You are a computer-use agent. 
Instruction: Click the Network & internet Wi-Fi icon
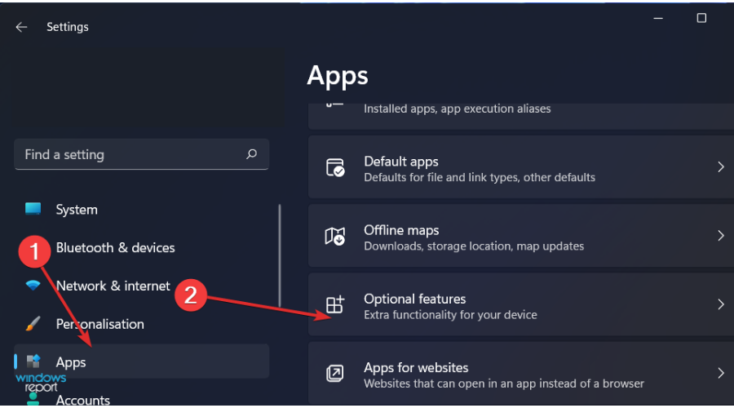33,286
